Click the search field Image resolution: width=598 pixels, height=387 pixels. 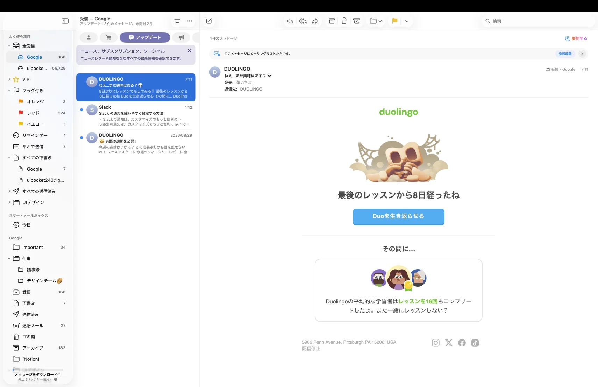pos(538,21)
